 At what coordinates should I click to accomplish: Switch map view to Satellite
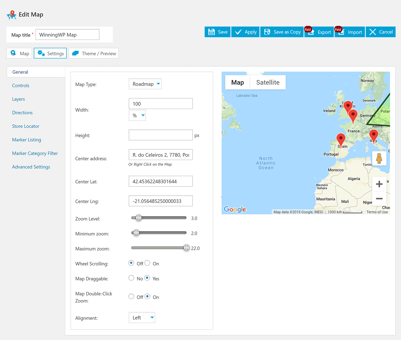[x=268, y=82]
